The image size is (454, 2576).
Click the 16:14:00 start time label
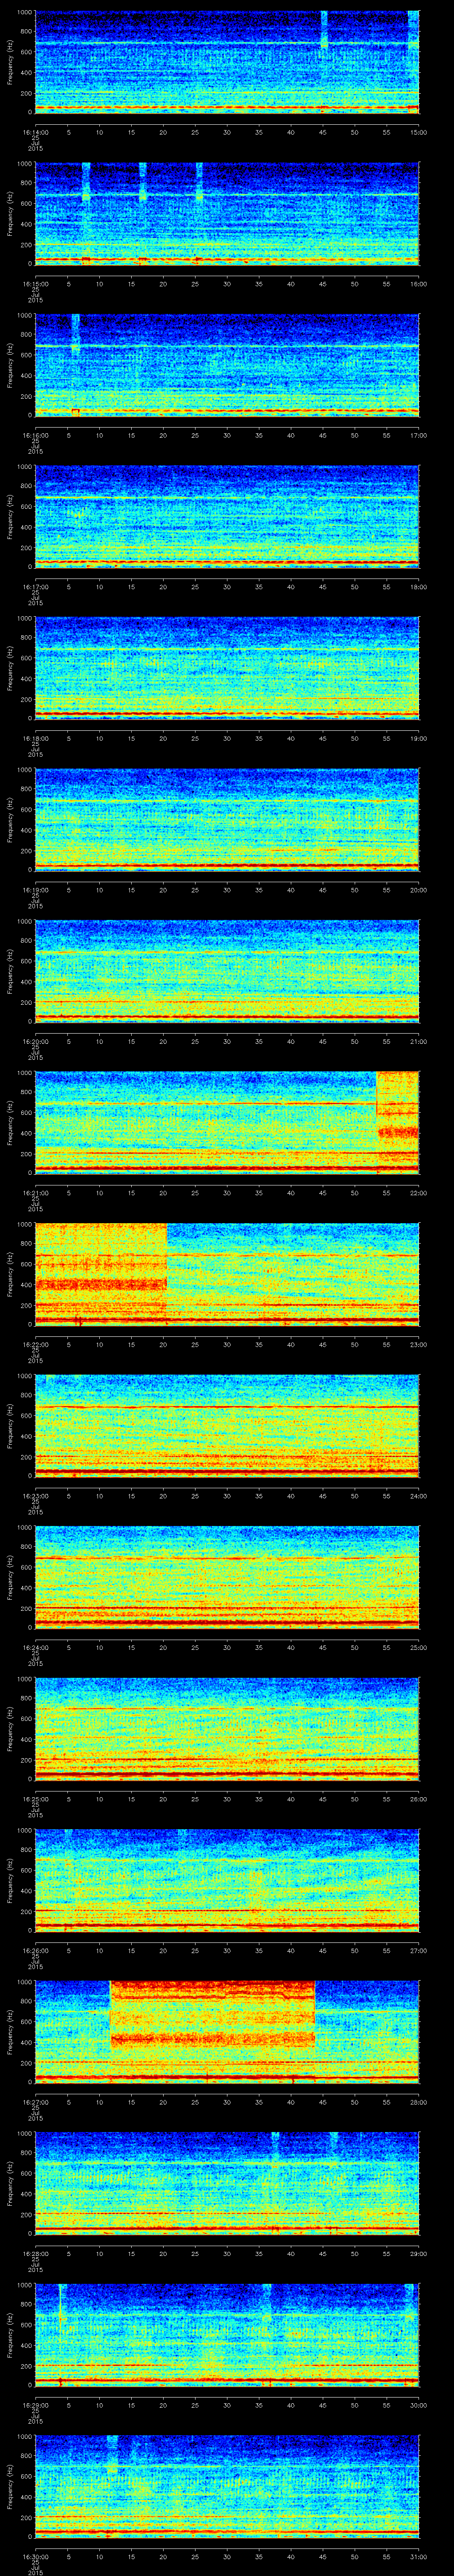click(35, 131)
